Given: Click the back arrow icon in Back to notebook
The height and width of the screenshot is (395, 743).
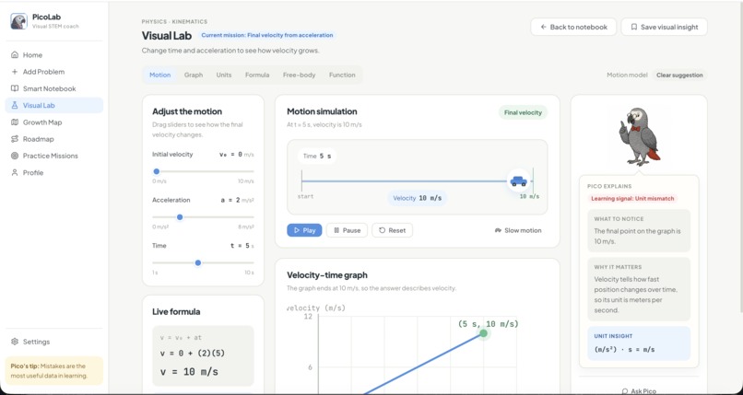Looking at the screenshot, I should tap(544, 27).
